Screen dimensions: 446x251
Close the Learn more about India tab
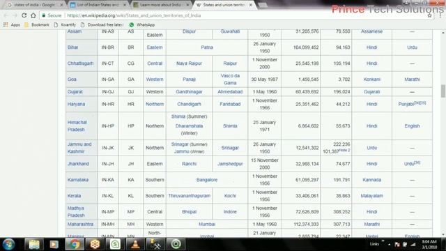coord(187,5)
